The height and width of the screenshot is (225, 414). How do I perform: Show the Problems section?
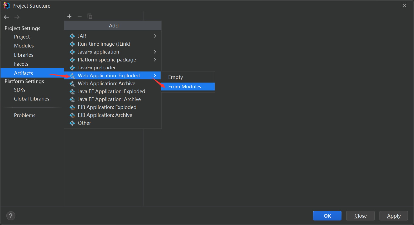25,115
